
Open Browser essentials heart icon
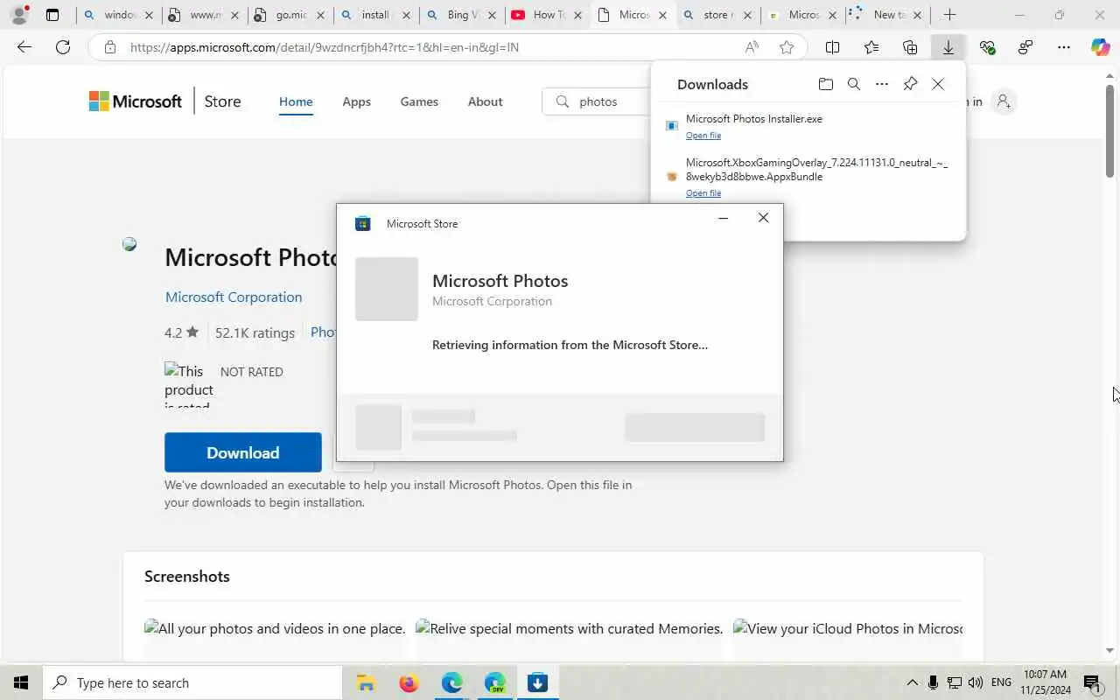pos(987,47)
